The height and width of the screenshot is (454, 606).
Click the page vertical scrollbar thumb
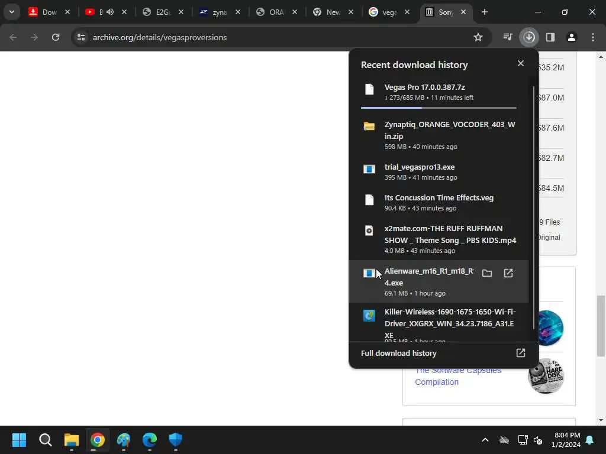point(600,326)
